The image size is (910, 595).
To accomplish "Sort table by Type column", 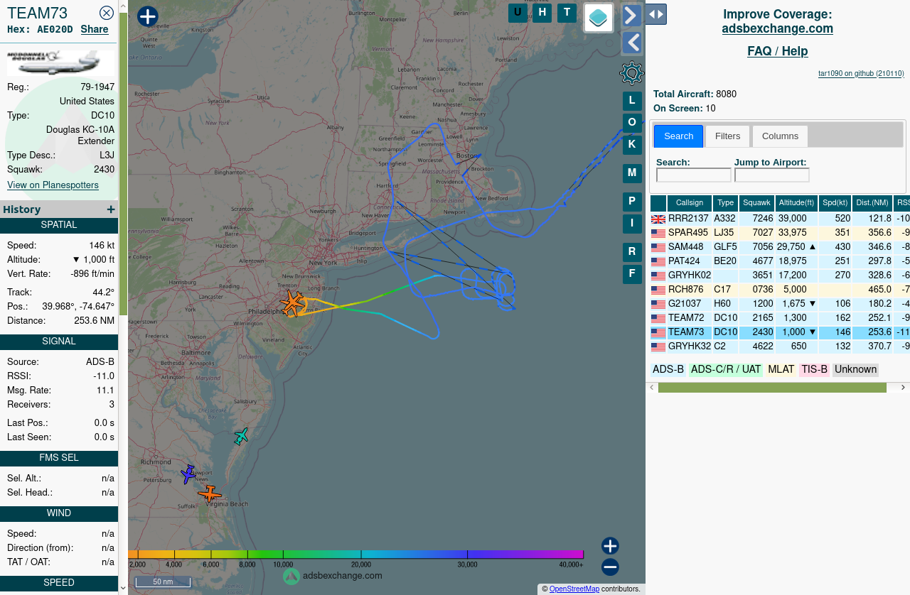I will pos(725,203).
